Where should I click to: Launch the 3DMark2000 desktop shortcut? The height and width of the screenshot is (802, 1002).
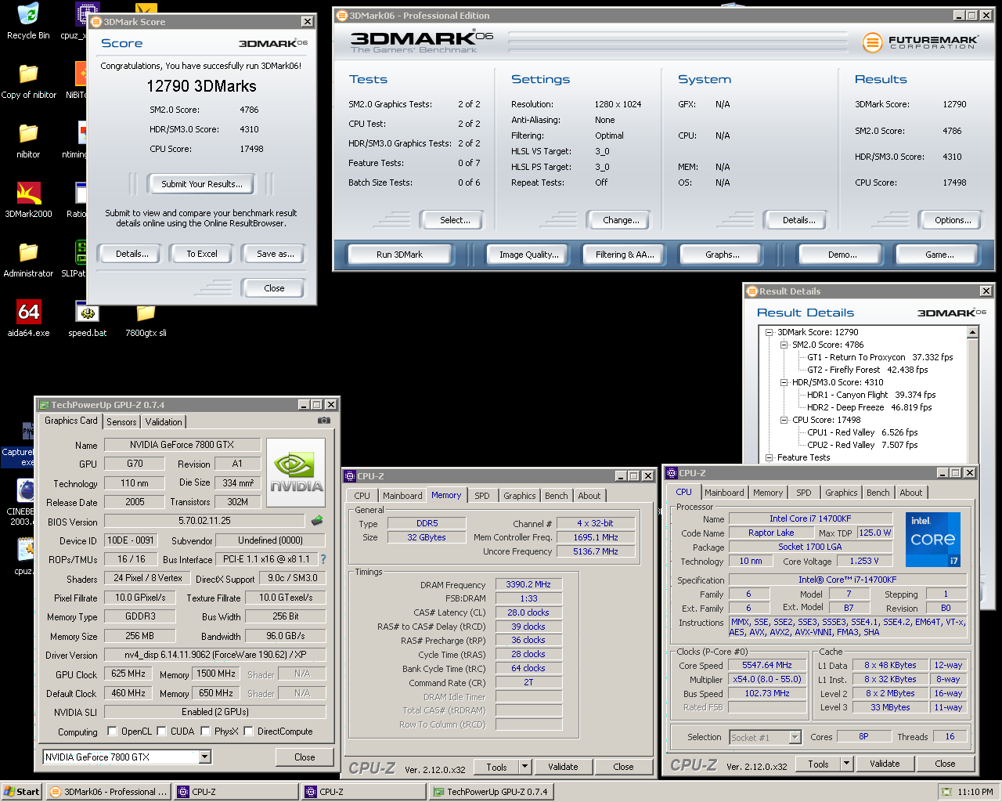[x=28, y=200]
